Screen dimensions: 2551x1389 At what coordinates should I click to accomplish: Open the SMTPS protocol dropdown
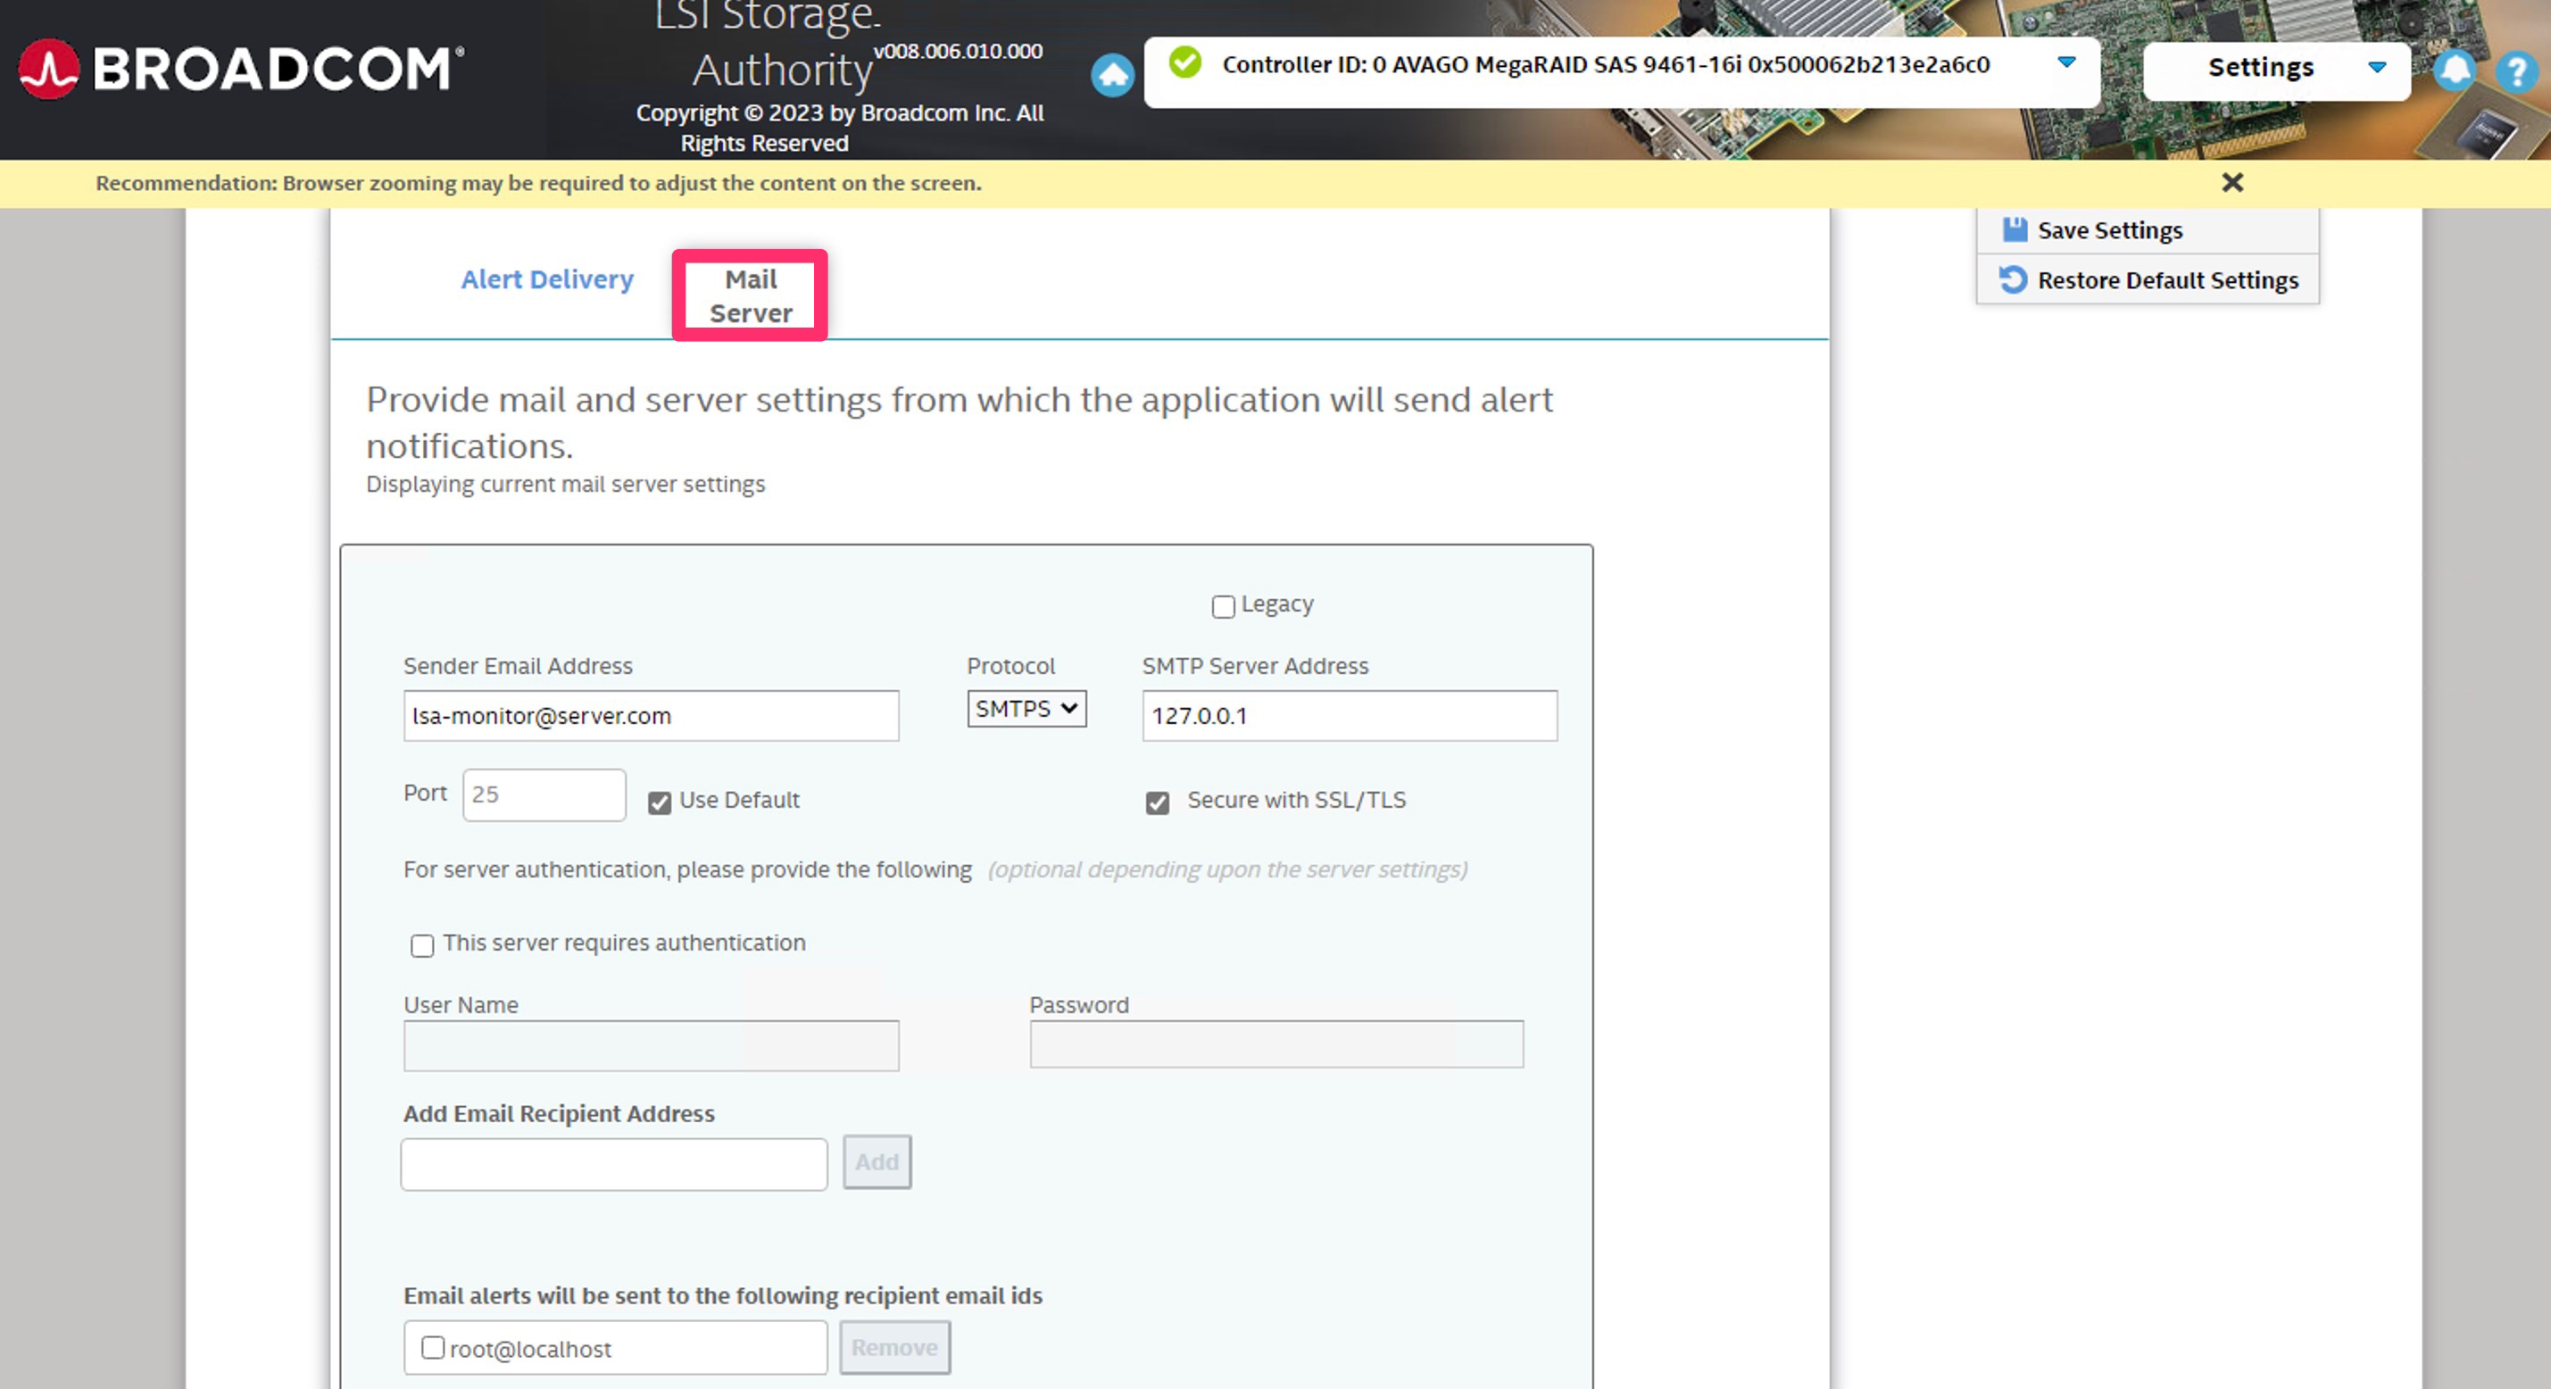1026,710
